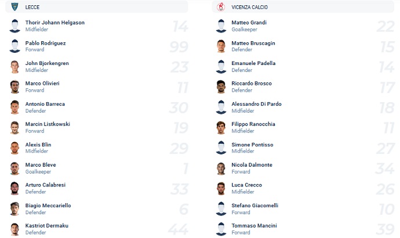This screenshot has width=400, height=238.
Task: Open Thorir Johann Helgason's player page
Action: pos(55,23)
